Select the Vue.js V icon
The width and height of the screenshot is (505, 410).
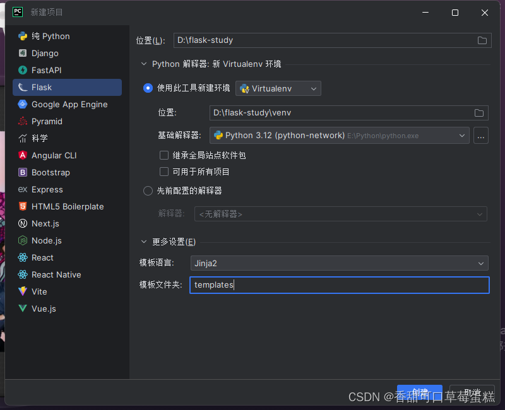tap(23, 308)
